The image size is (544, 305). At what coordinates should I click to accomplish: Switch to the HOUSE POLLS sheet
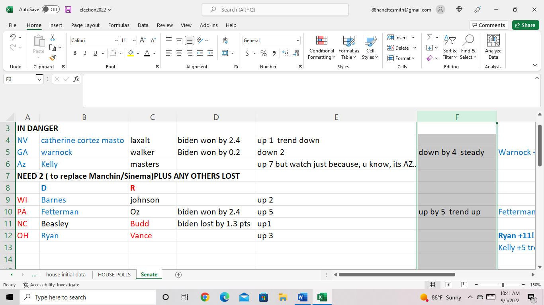[x=114, y=274]
